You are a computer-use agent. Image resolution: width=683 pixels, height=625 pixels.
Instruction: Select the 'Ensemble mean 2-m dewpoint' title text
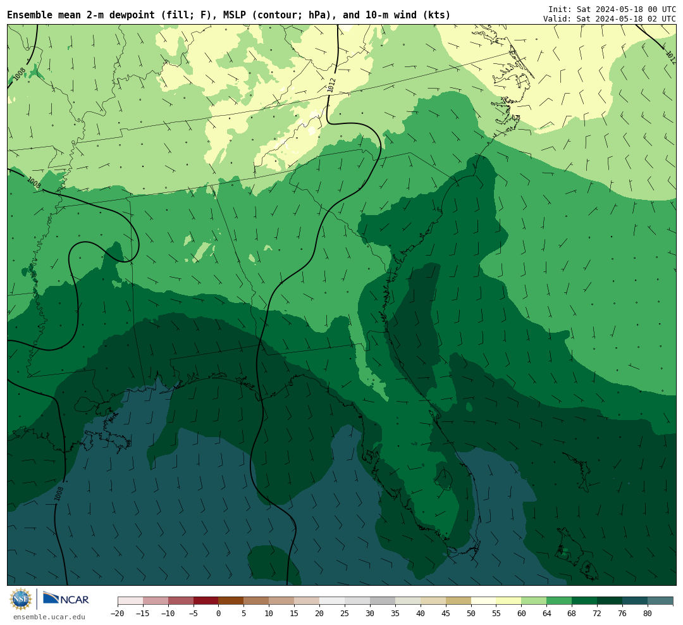pyautogui.click(x=81, y=15)
